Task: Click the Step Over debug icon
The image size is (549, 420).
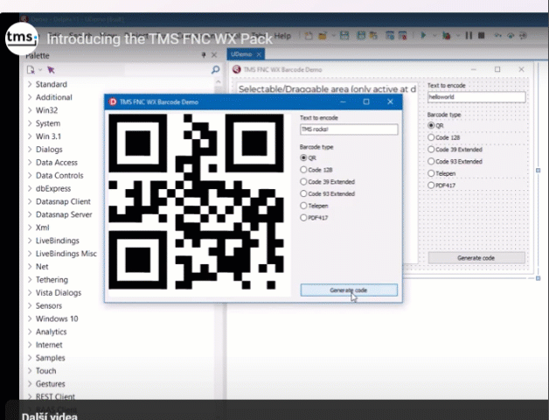Action: point(511,35)
